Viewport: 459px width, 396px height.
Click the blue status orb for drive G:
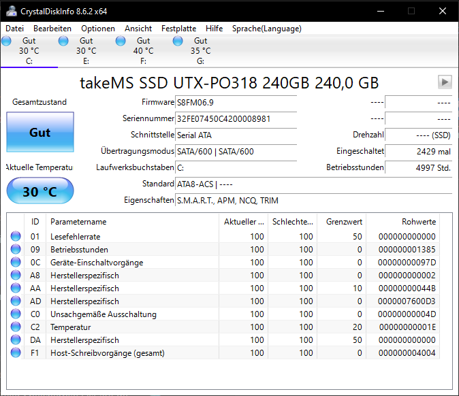[x=177, y=41]
